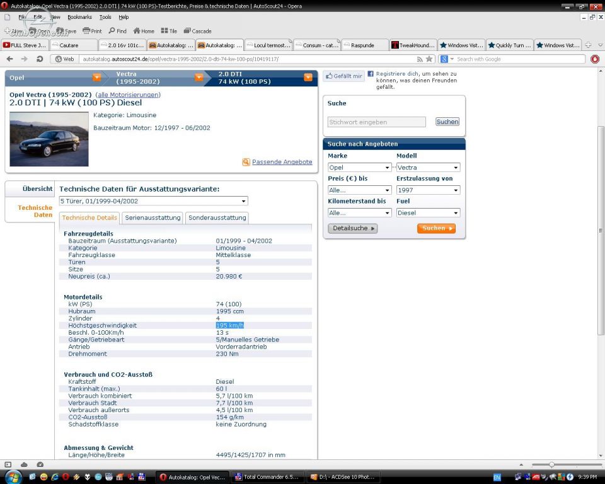Click the Opera panel toggle icon in status bar
Image resolution: width=605 pixels, height=484 pixels.
[x=8, y=464]
